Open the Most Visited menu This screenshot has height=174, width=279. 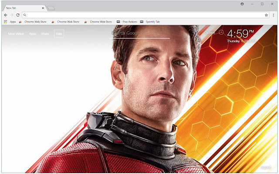(x=16, y=34)
